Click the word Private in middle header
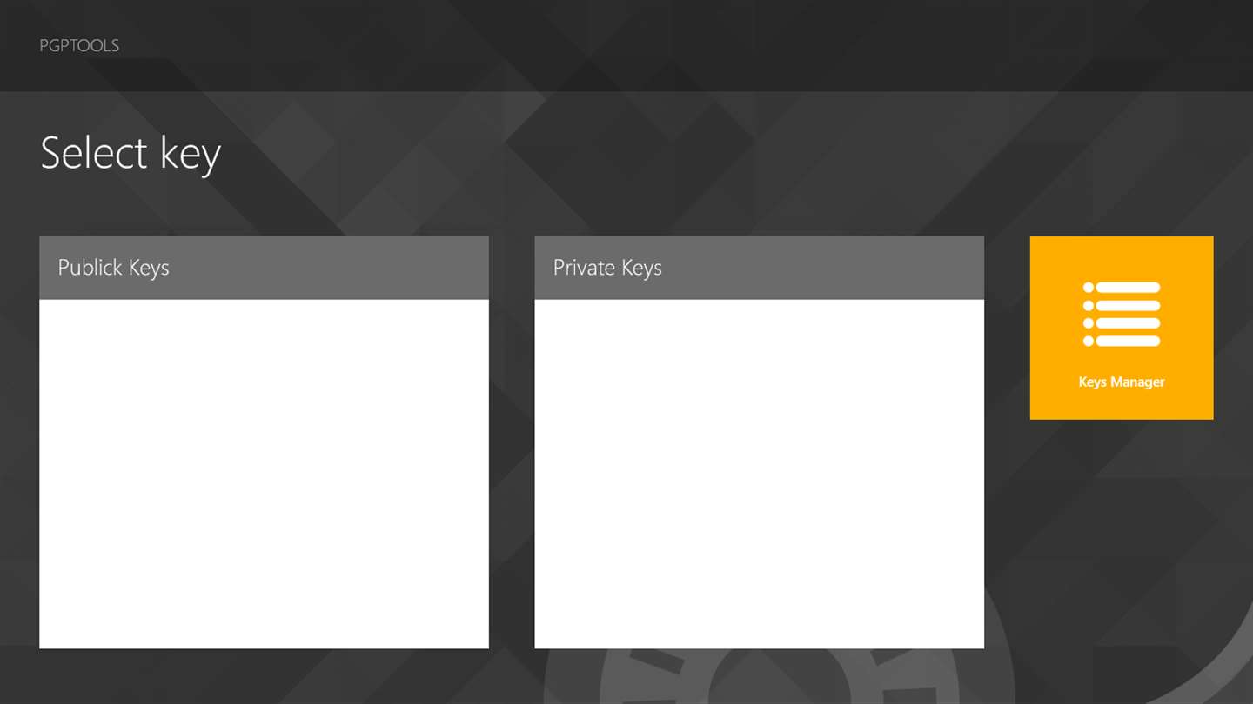 pos(584,267)
